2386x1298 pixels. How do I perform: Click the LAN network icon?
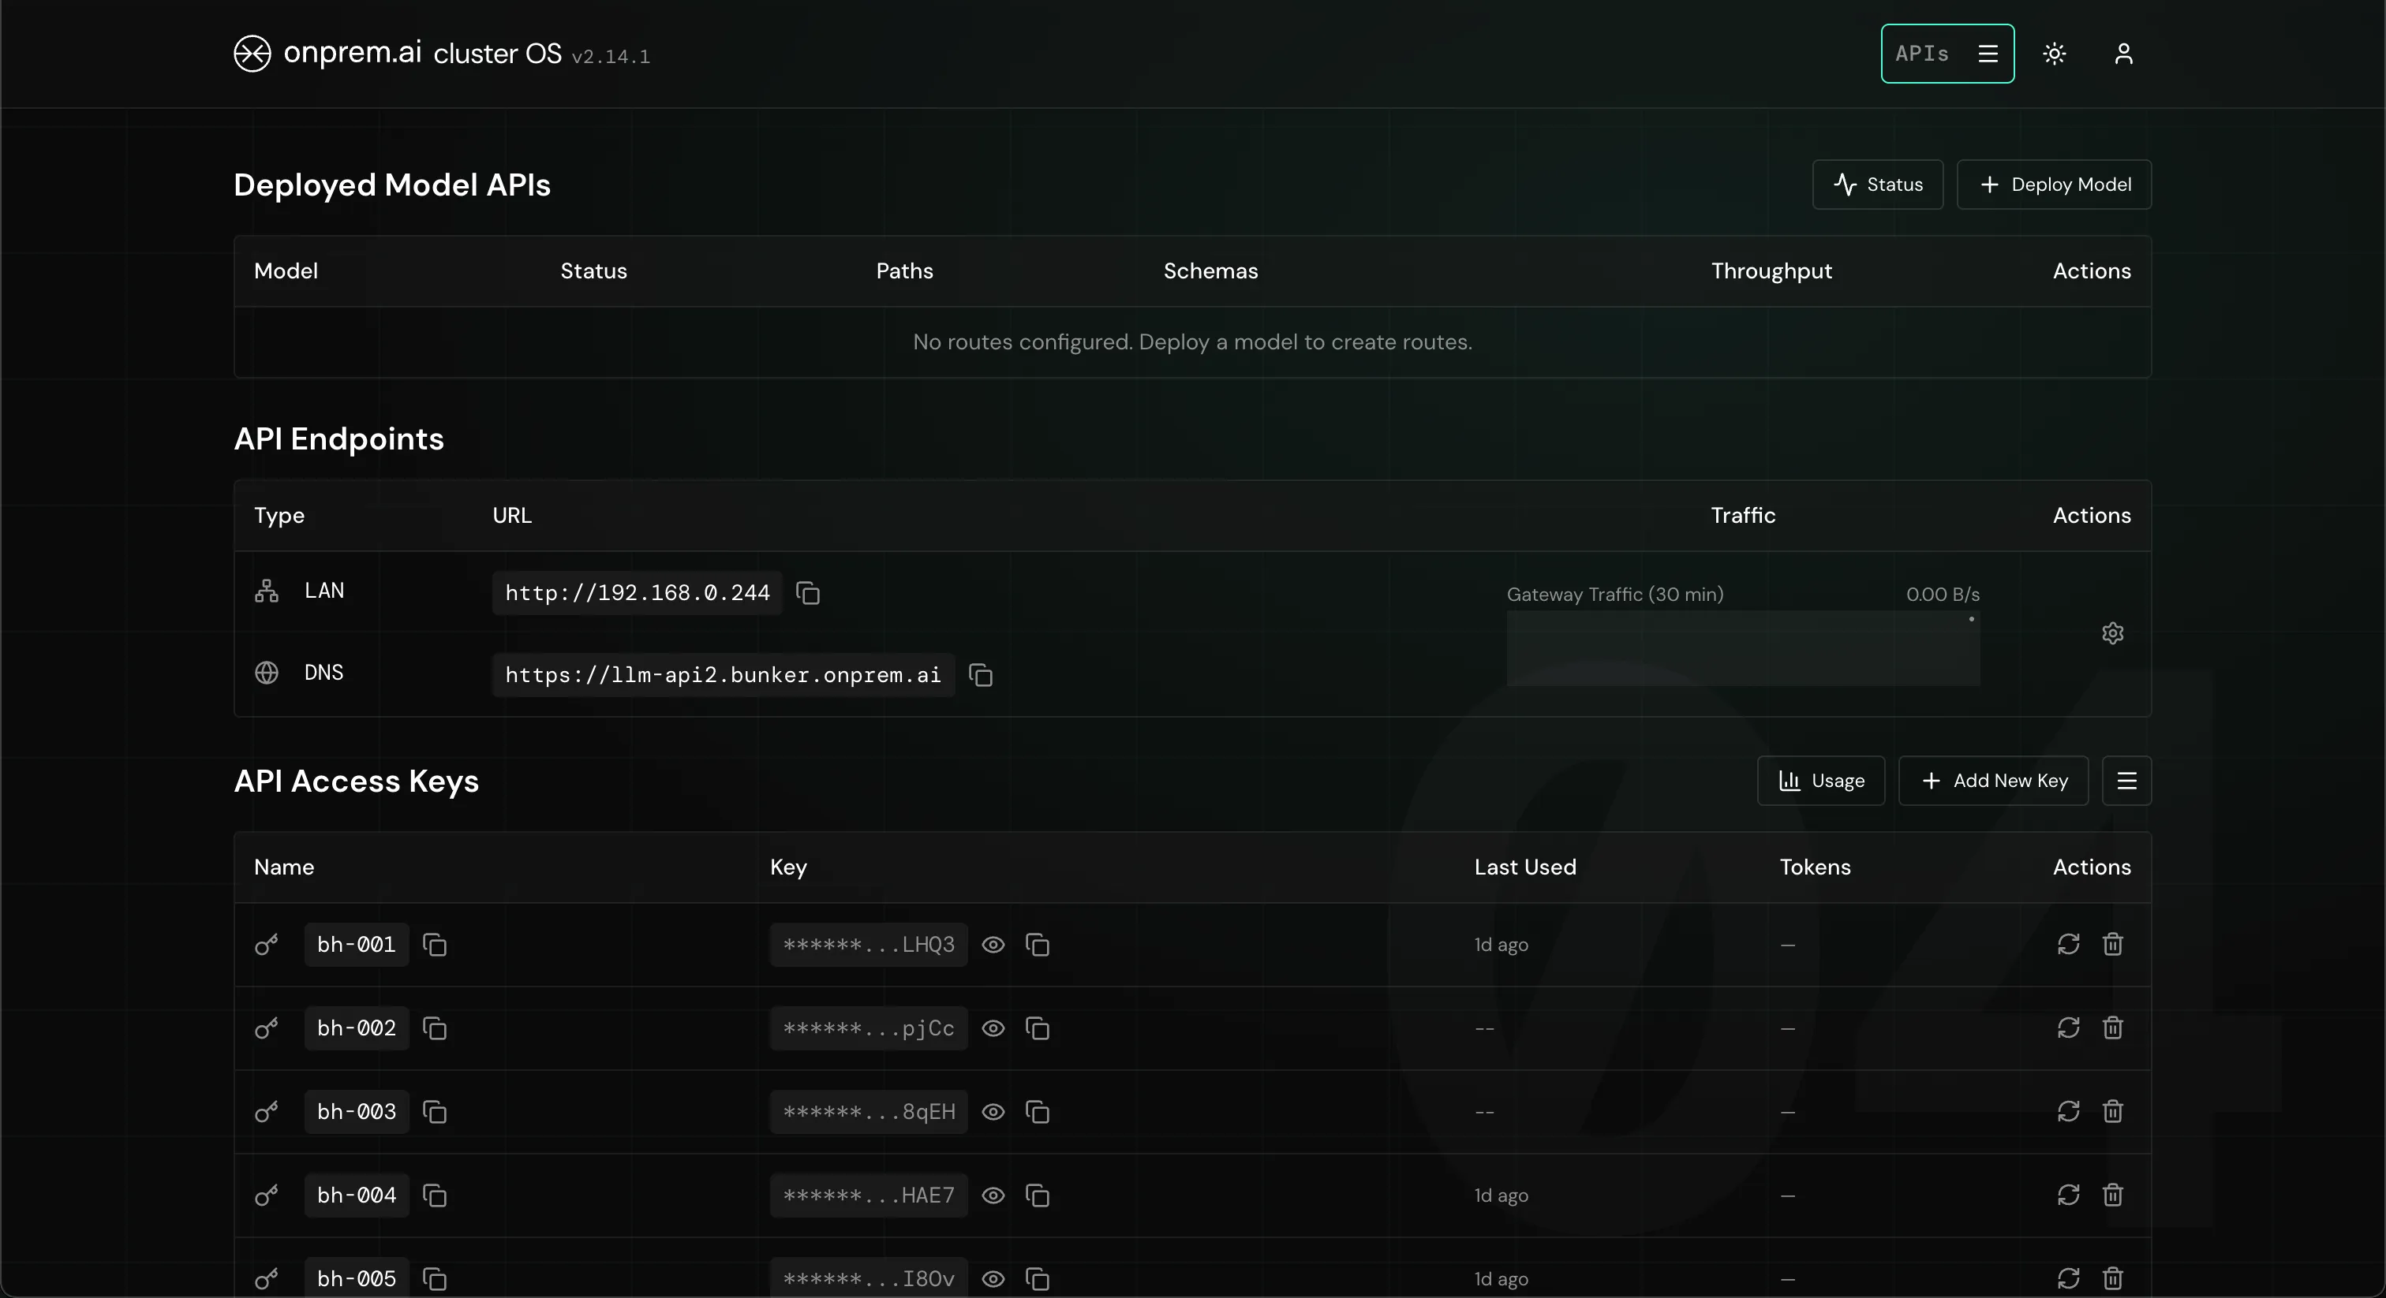(x=267, y=591)
